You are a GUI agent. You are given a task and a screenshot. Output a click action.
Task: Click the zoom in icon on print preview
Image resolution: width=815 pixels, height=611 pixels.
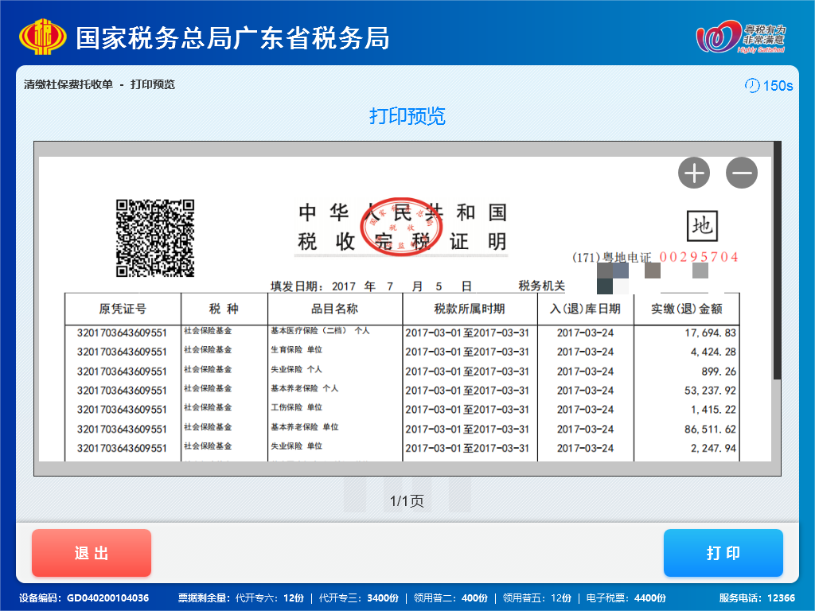point(693,172)
